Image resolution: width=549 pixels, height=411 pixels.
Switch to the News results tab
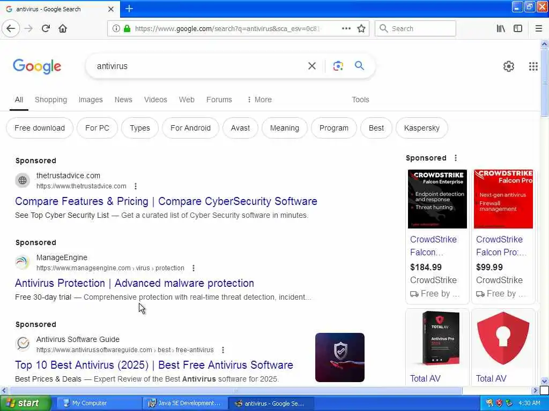click(123, 100)
